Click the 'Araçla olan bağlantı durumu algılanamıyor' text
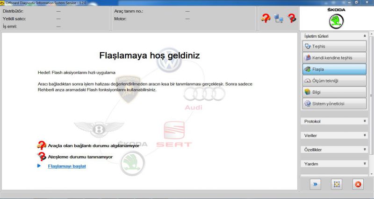This screenshot has height=199, width=374. (x=93, y=146)
